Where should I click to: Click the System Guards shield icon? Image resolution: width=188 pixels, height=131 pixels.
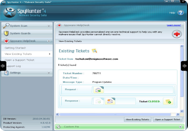[6, 33]
